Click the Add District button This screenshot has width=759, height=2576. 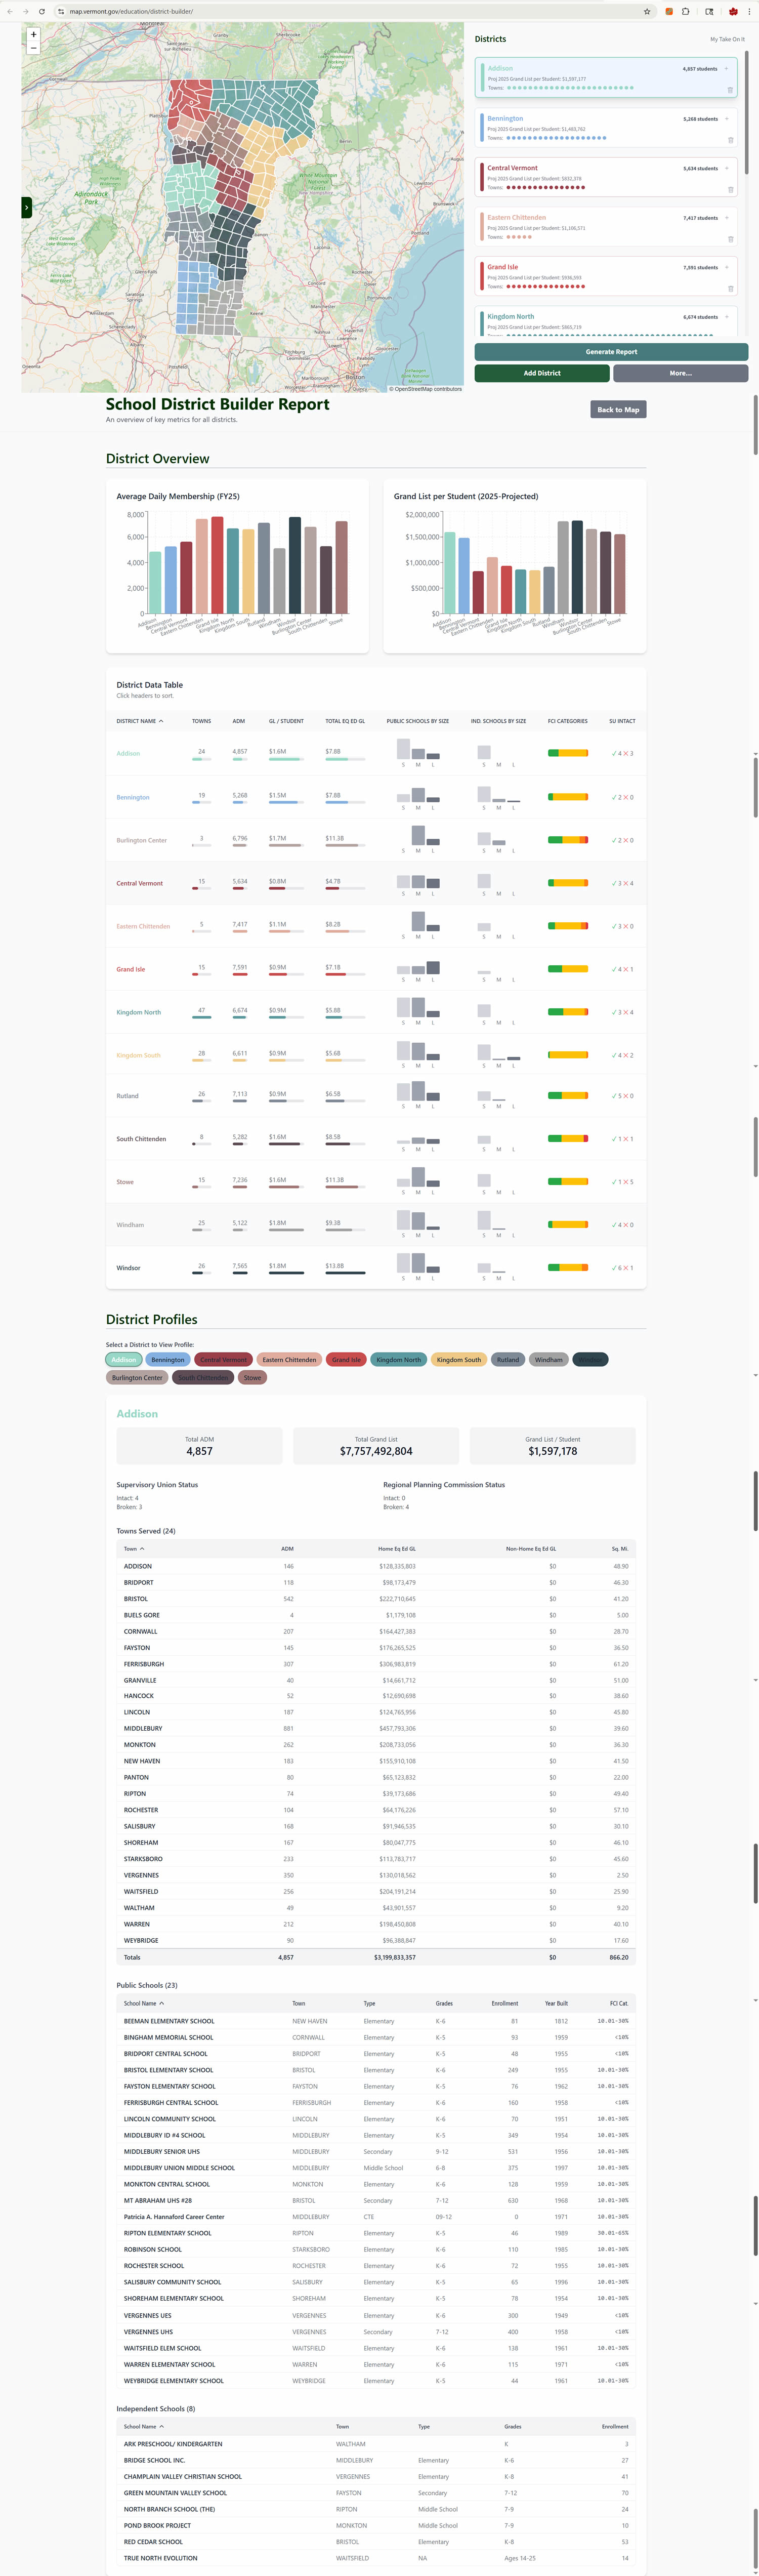(x=542, y=373)
